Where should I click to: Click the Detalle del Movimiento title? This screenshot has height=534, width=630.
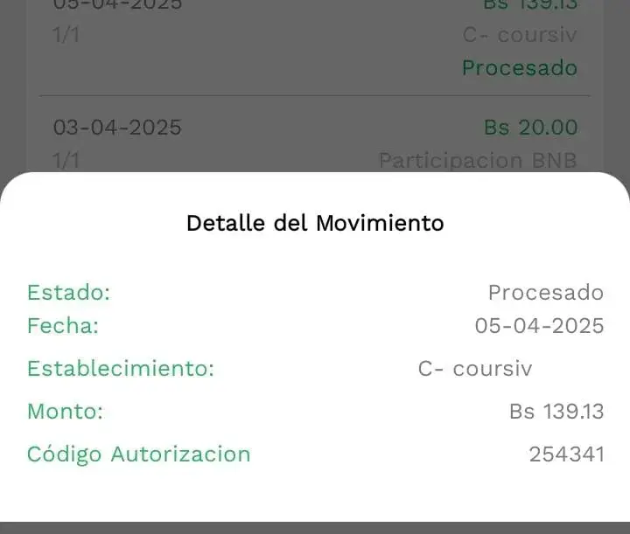315,223
